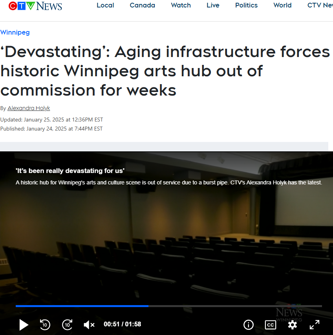333x335 pixels.
Task: Click the Winnipeg category link
Action: click(15, 33)
